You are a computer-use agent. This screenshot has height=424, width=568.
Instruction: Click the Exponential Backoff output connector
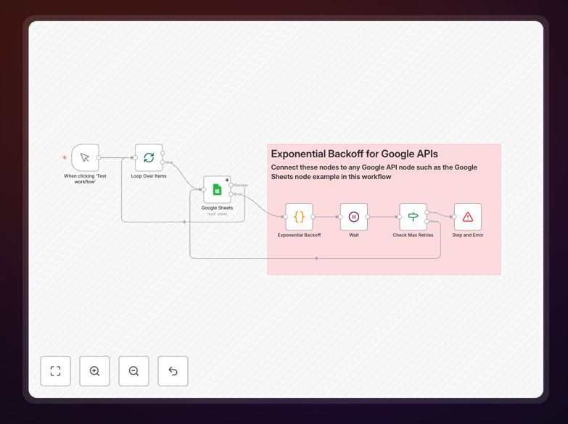click(x=313, y=217)
